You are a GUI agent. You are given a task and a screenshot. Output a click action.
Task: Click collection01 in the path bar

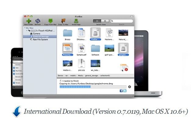pyautogui.click(x=105, y=76)
